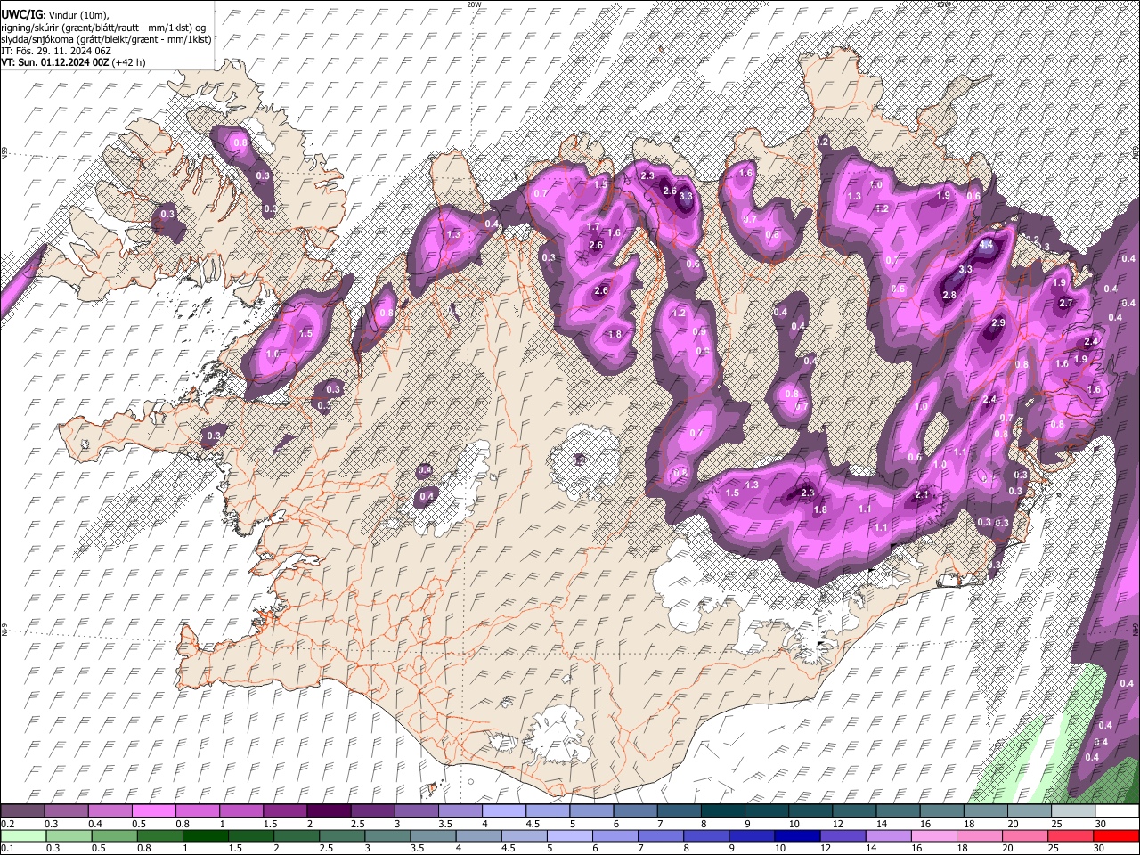The width and height of the screenshot is (1140, 855).
Task: Click the '15W' longitude label
Action: point(944,4)
